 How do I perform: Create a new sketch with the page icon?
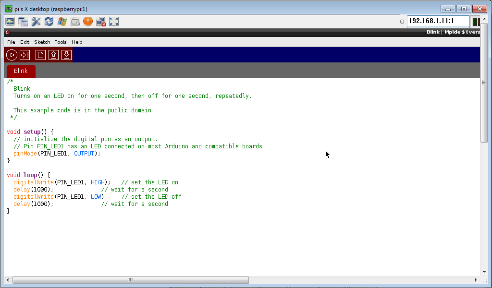click(x=40, y=55)
